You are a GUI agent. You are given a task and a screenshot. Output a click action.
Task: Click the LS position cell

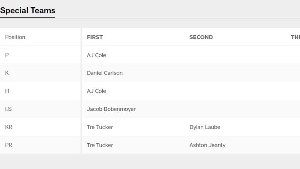8,109
